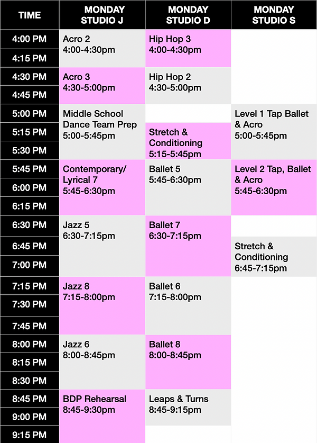The height and width of the screenshot is (443, 317).
Task: Select the BDP Rehearsal block
Action: click(x=102, y=416)
